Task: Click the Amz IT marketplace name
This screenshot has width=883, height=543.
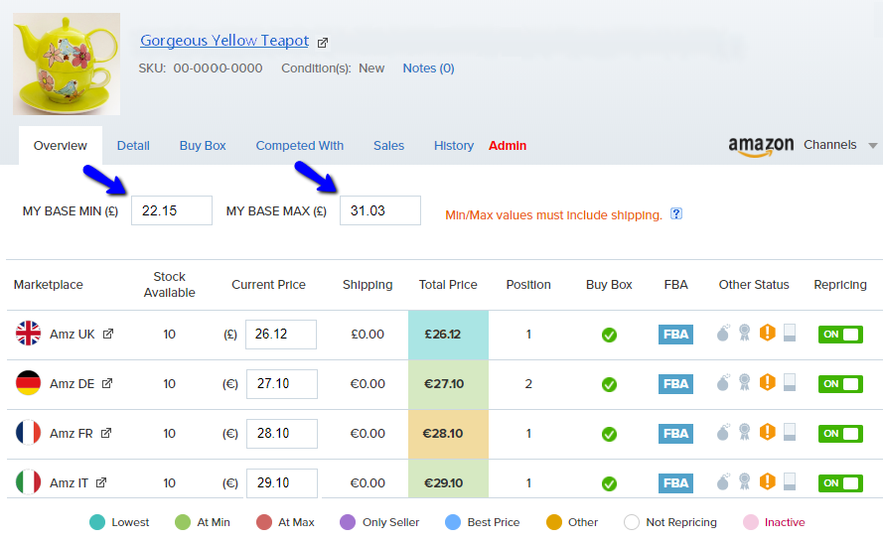Action: click(x=69, y=482)
